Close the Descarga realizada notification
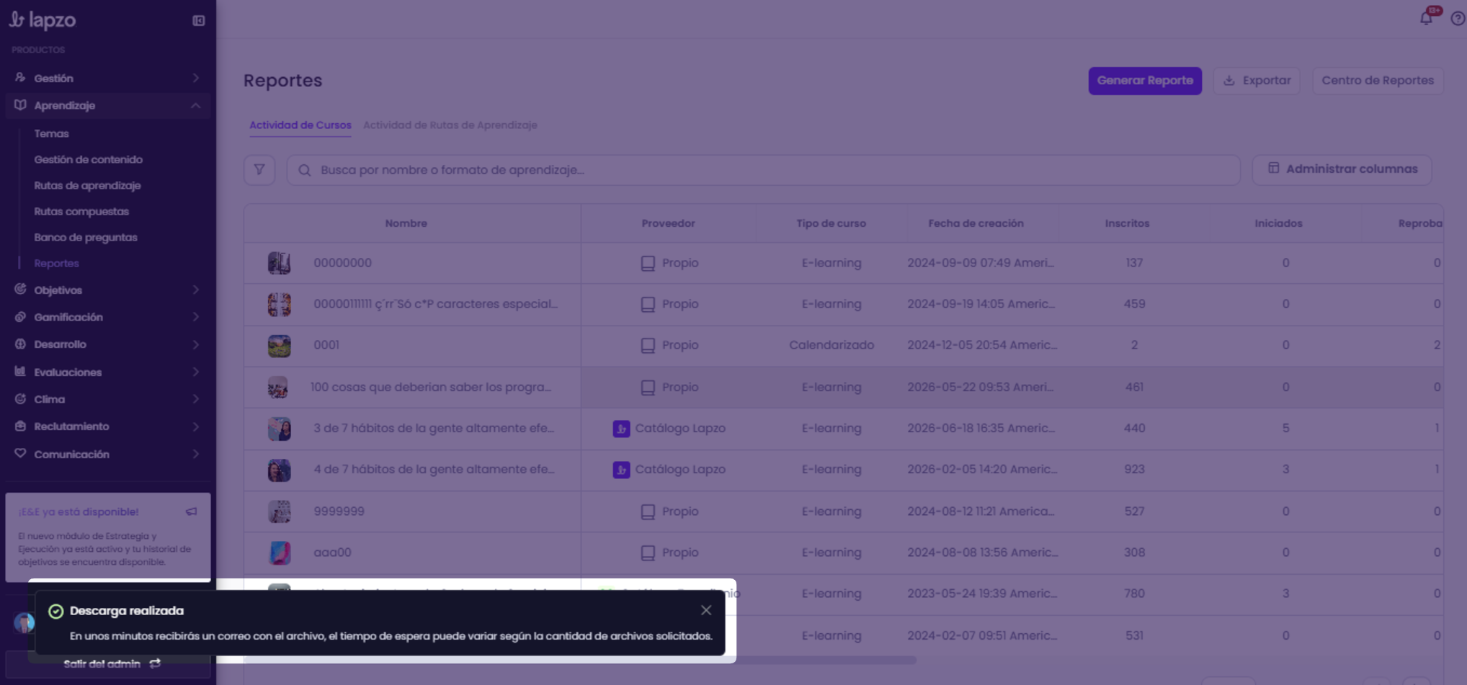The width and height of the screenshot is (1467, 685). 706,610
